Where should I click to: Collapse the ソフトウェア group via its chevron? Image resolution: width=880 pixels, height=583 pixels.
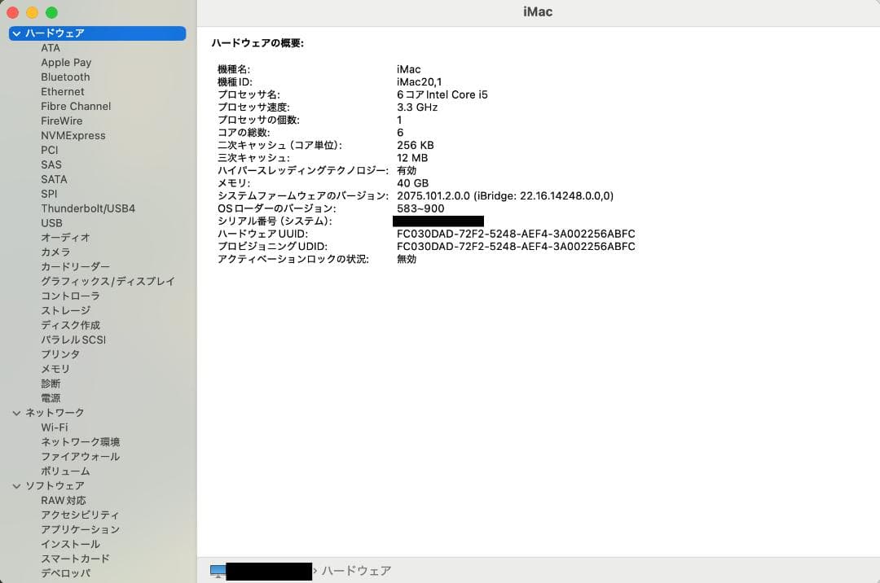[17, 485]
